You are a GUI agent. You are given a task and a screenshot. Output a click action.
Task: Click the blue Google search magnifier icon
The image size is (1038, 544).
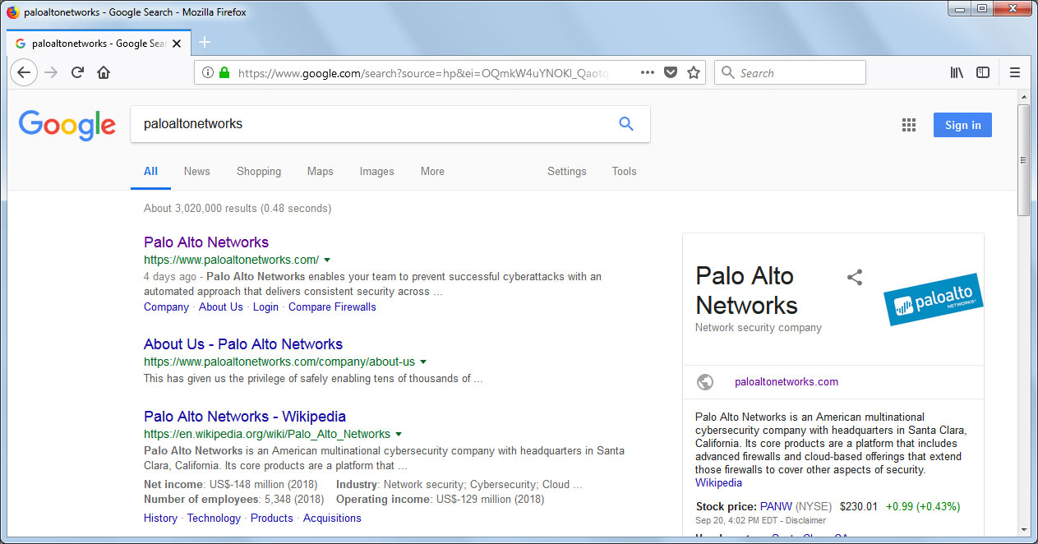click(626, 124)
